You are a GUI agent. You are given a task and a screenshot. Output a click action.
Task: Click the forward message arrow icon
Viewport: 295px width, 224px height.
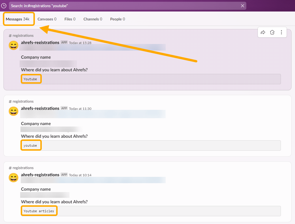(263, 32)
